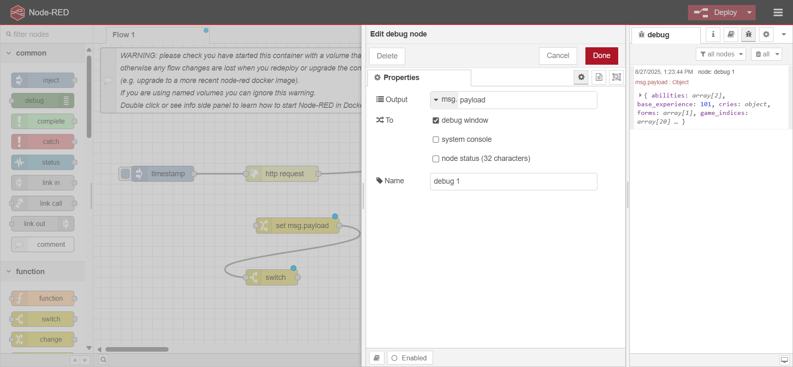
Task: Open the sidebar help book icon
Action: coord(731,34)
